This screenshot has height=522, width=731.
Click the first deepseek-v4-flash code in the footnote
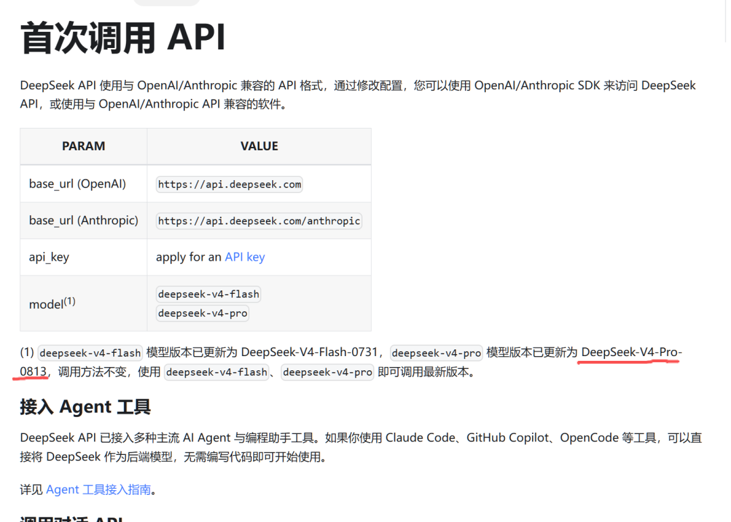(90, 353)
